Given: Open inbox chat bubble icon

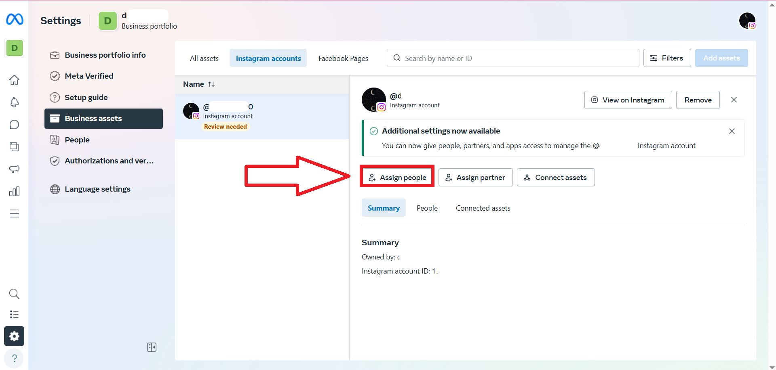Looking at the screenshot, I should [x=14, y=124].
